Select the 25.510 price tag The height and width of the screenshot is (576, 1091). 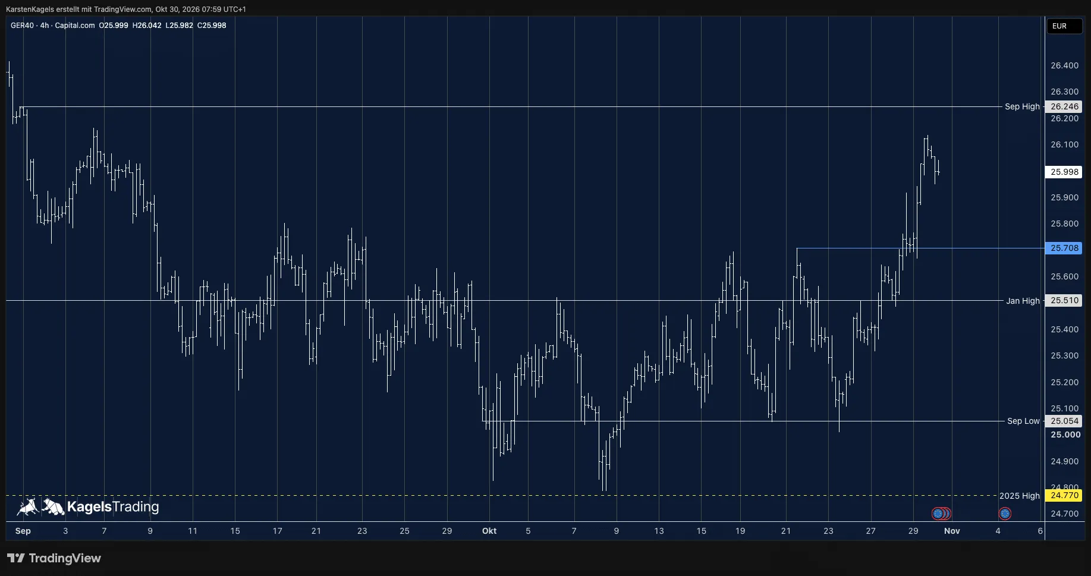(1064, 301)
